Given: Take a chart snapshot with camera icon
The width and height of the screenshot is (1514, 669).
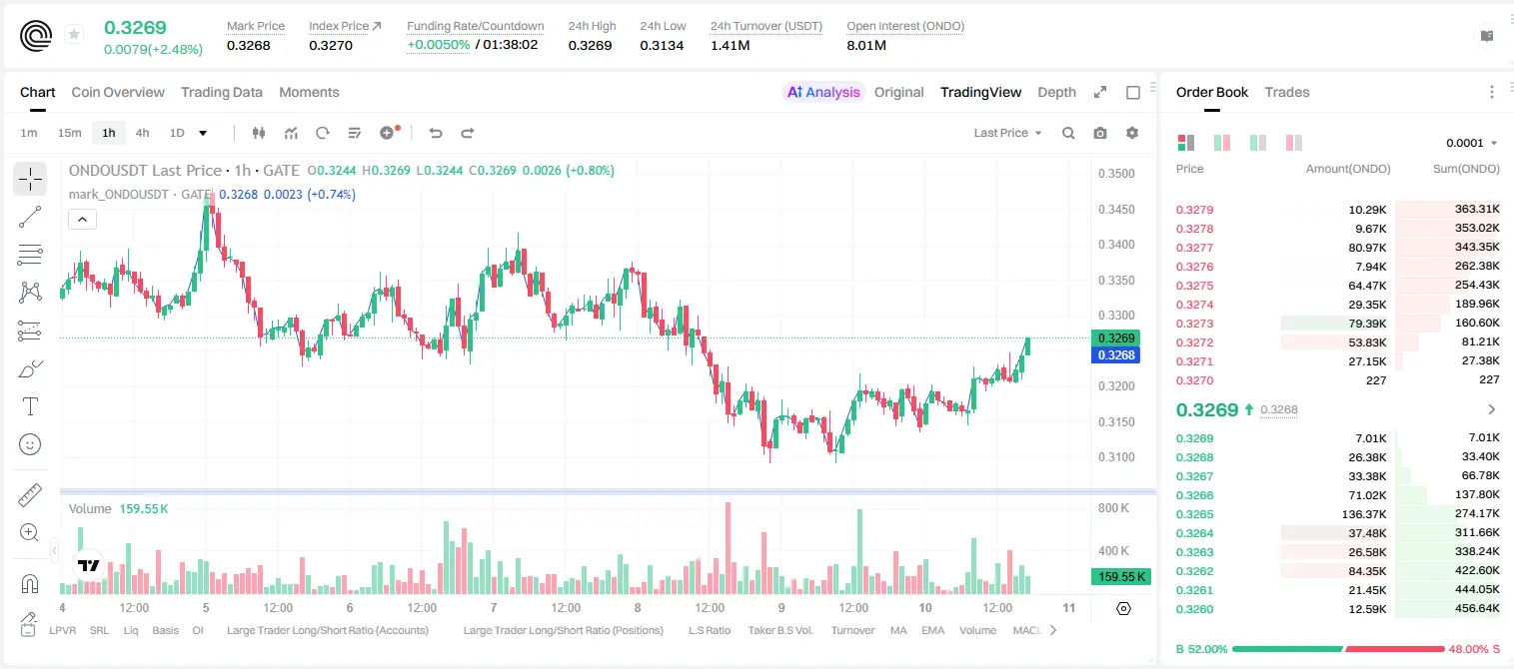Looking at the screenshot, I should coord(1100,133).
